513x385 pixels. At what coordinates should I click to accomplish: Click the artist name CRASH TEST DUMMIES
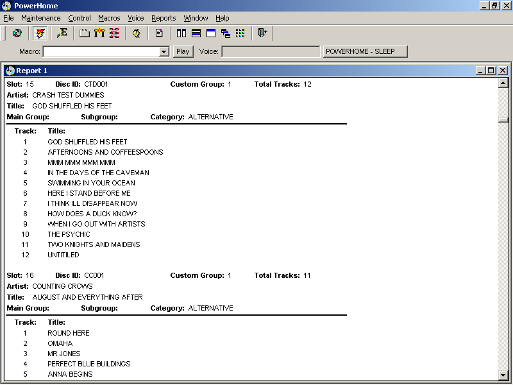68,95
